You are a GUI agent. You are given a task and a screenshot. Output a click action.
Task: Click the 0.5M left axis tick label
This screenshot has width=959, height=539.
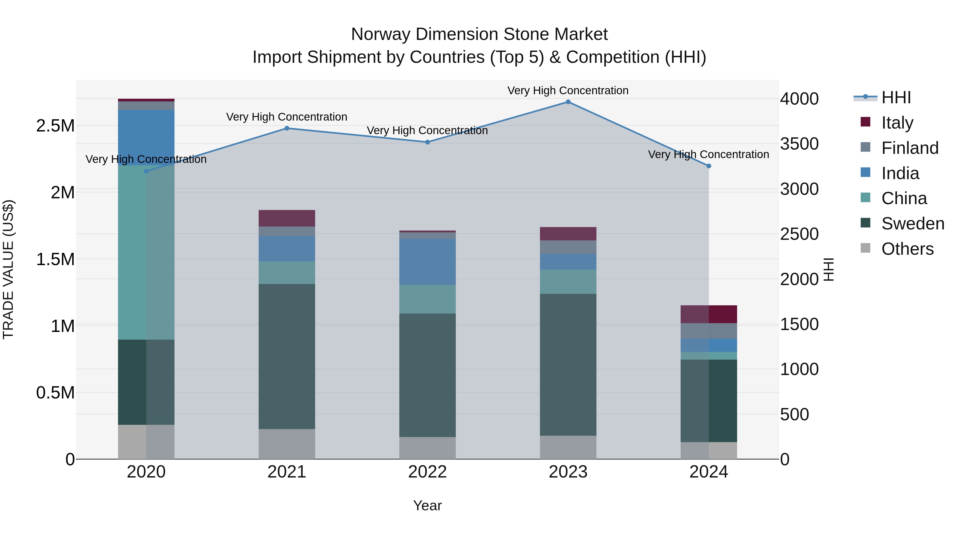pos(55,393)
